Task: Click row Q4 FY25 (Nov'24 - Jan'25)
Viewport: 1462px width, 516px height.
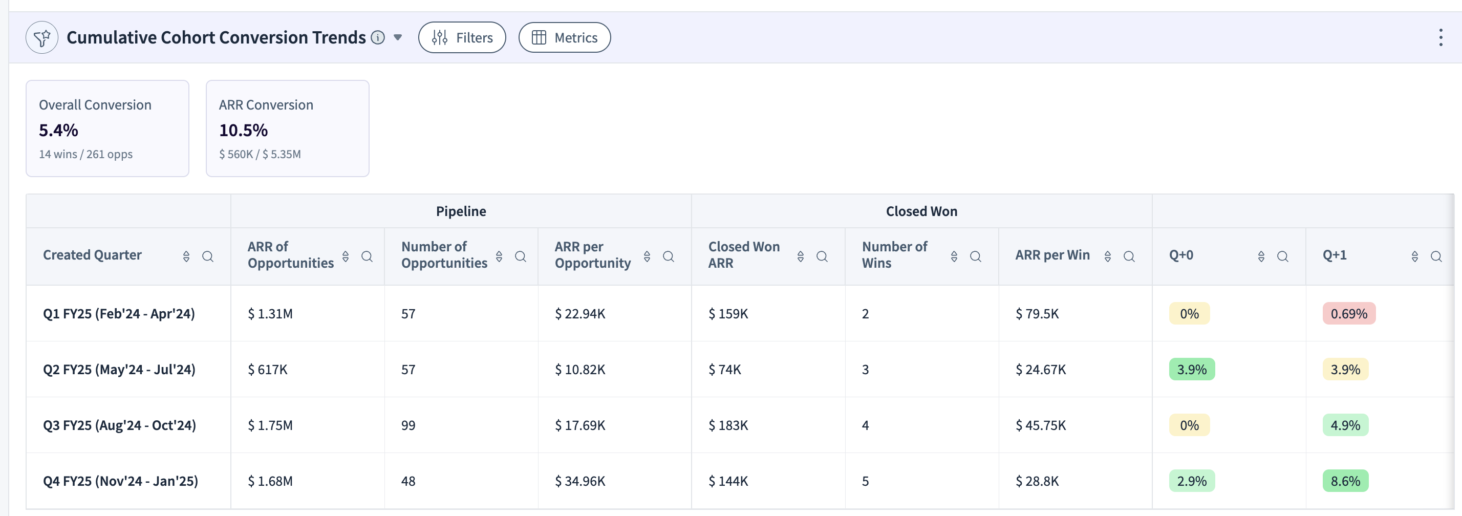Action: tap(740, 481)
